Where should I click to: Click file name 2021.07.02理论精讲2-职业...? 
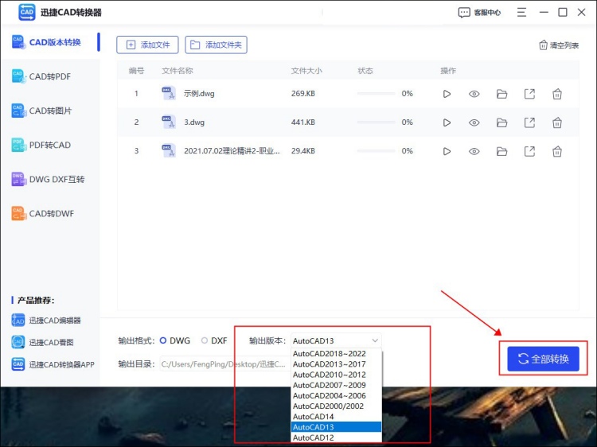[232, 151]
